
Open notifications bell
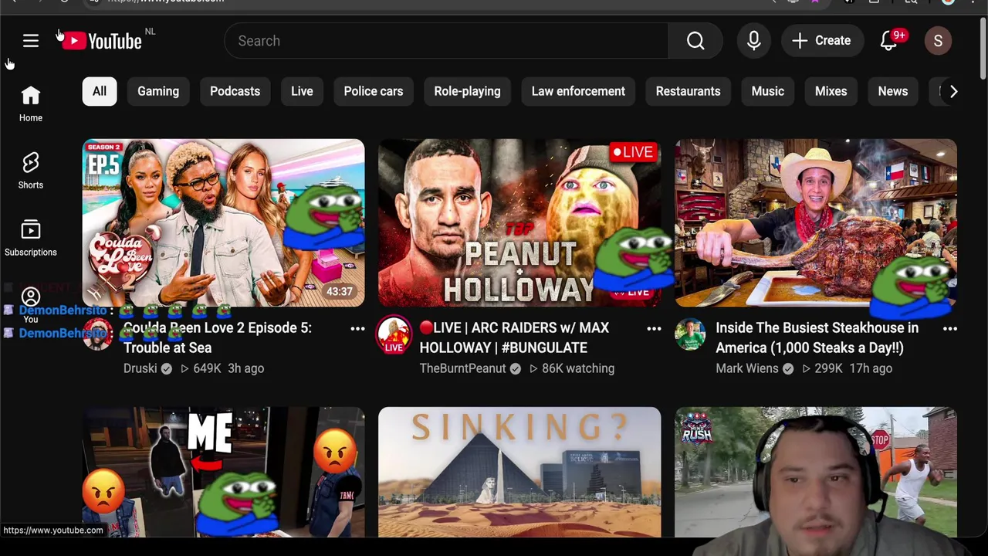click(x=889, y=41)
